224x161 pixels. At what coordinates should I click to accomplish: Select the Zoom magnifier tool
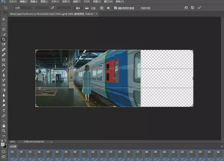pyautogui.click(x=4, y=130)
